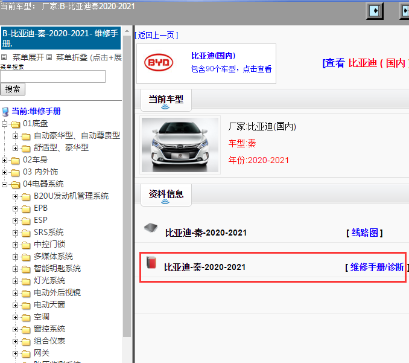Click the folder icon beside EPB

[26, 208]
